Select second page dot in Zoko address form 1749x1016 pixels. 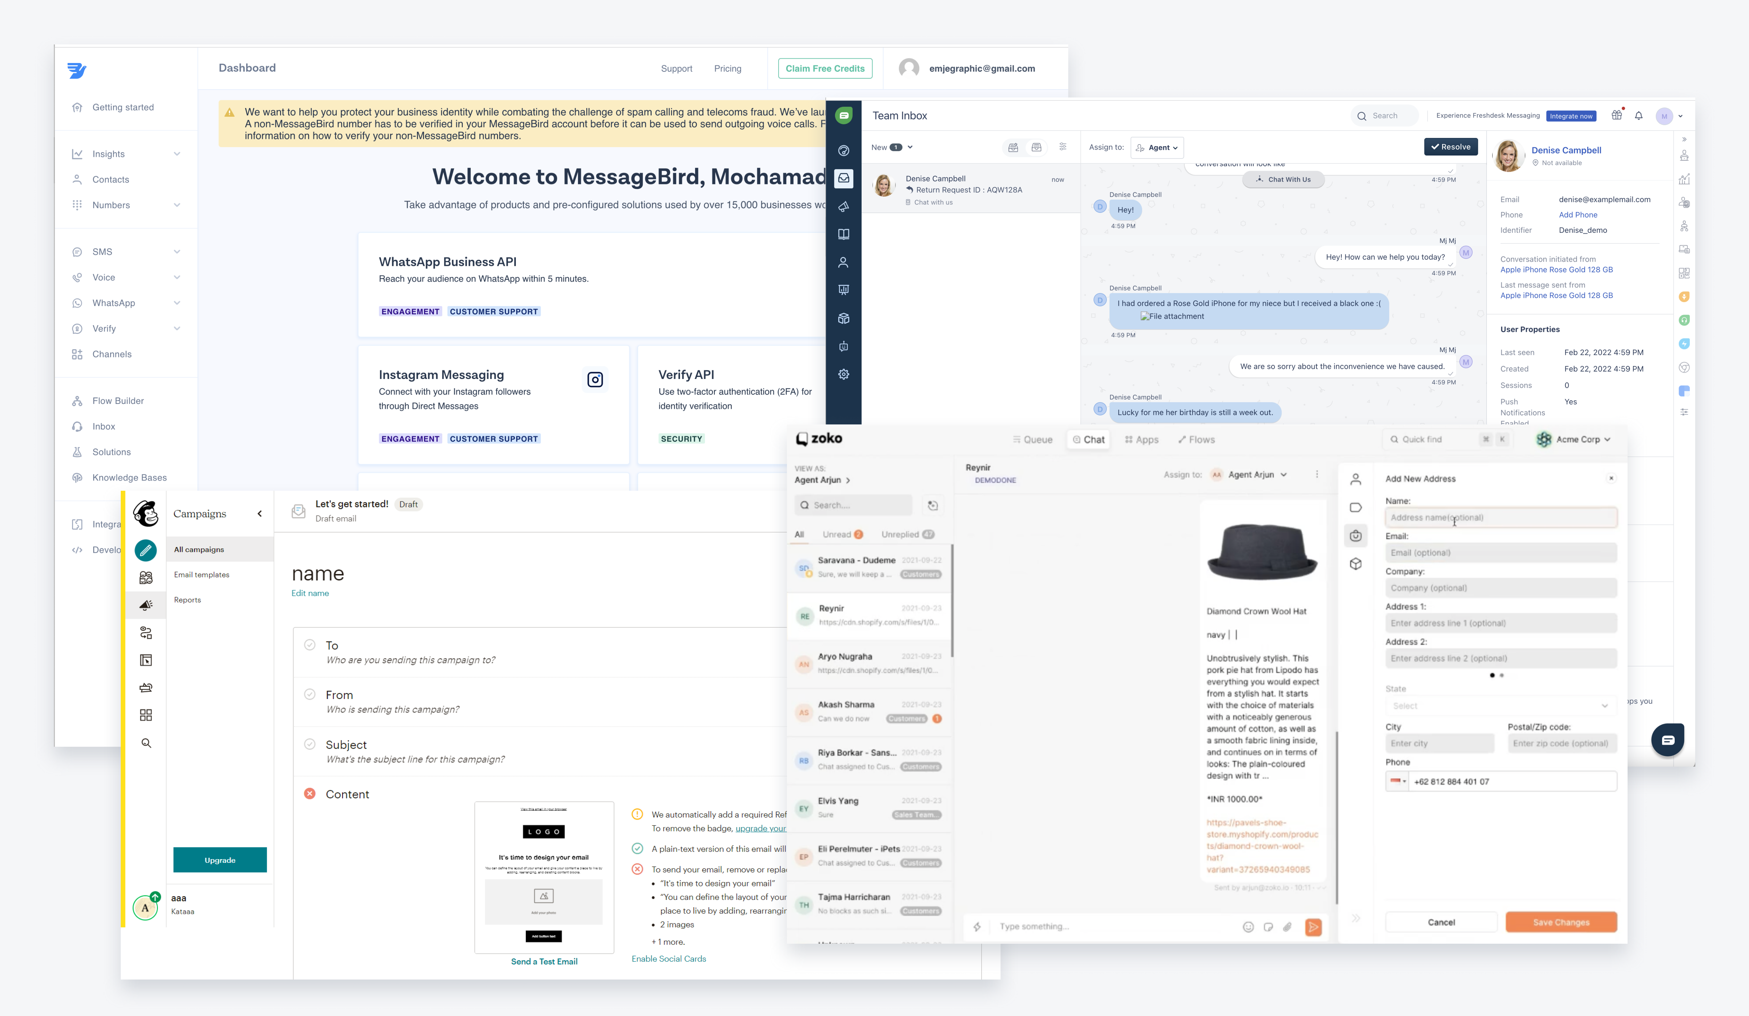[x=1501, y=675]
